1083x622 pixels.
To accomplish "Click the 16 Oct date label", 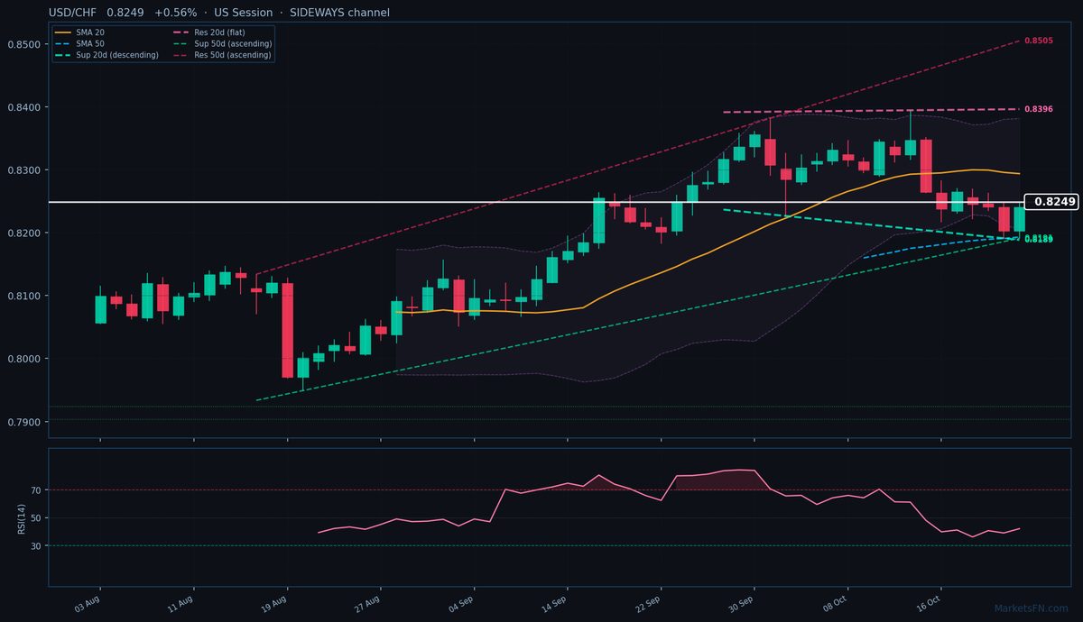I will (x=928, y=602).
